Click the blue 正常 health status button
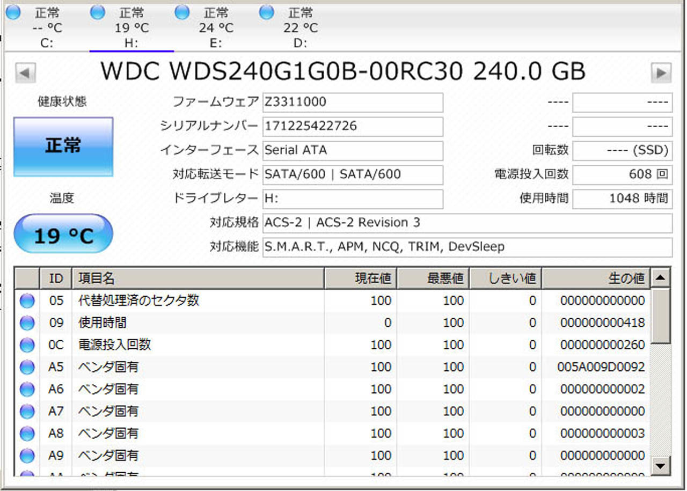This screenshot has width=687, height=491. pos(63,146)
